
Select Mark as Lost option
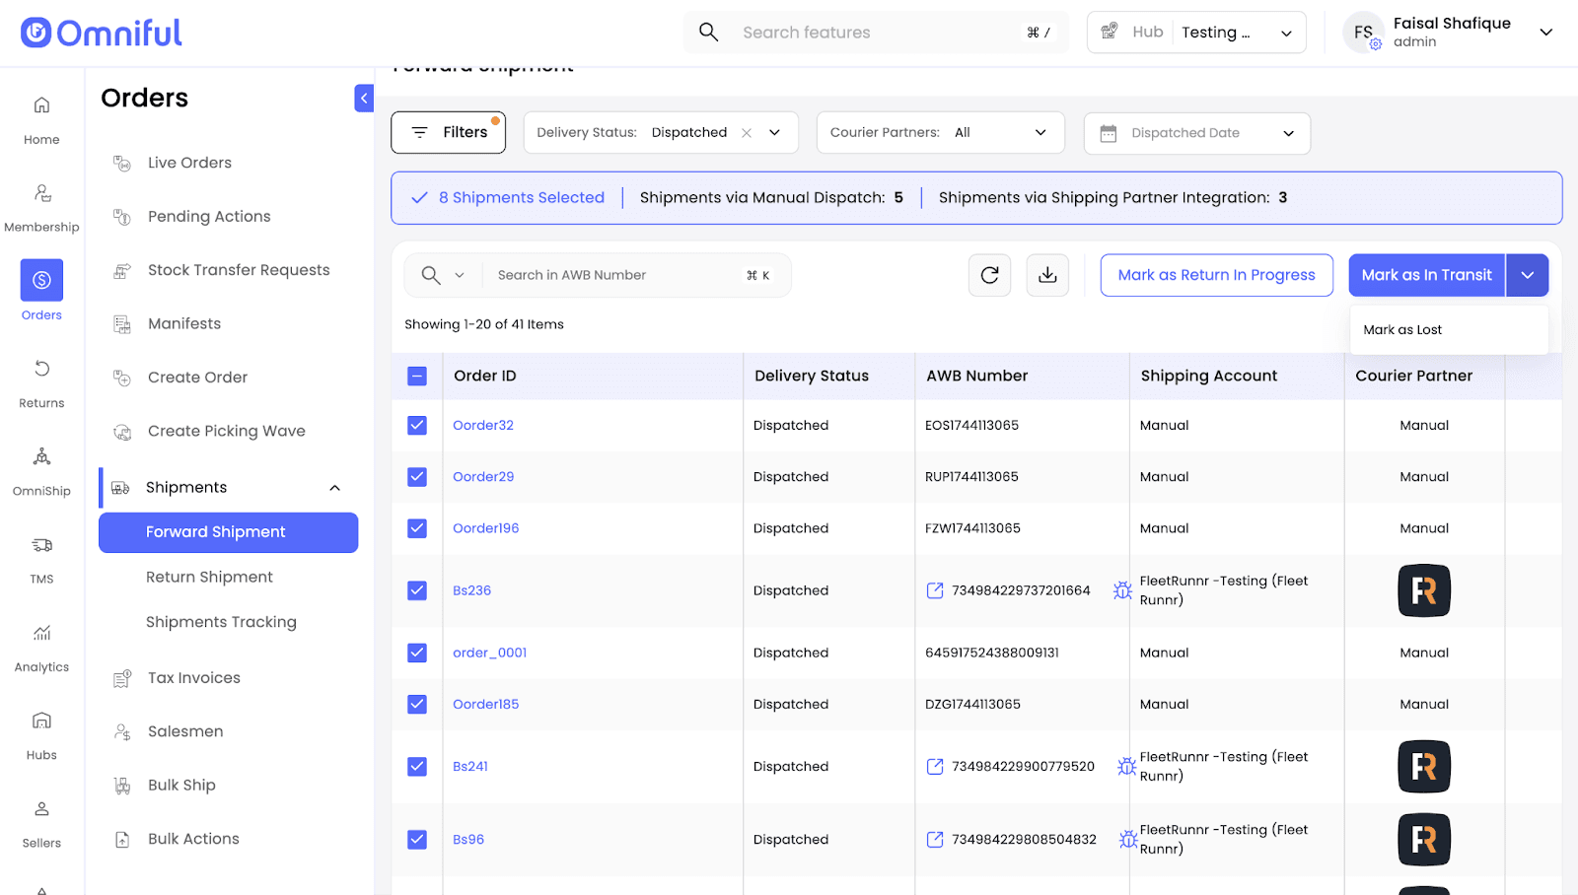point(1402,330)
